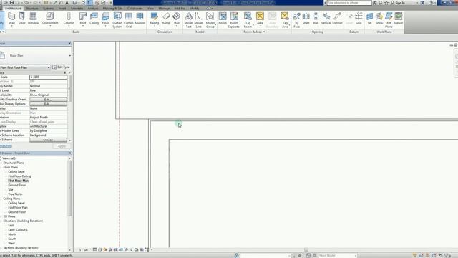
Task: Select the Tag Room tool
Action: [x=248, y=20]
